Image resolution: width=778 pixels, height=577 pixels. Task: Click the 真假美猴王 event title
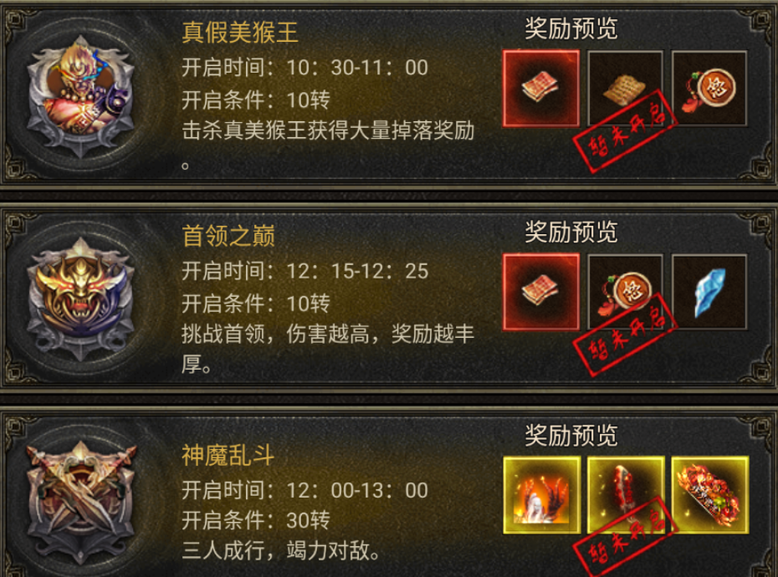(x=240, y=32)
